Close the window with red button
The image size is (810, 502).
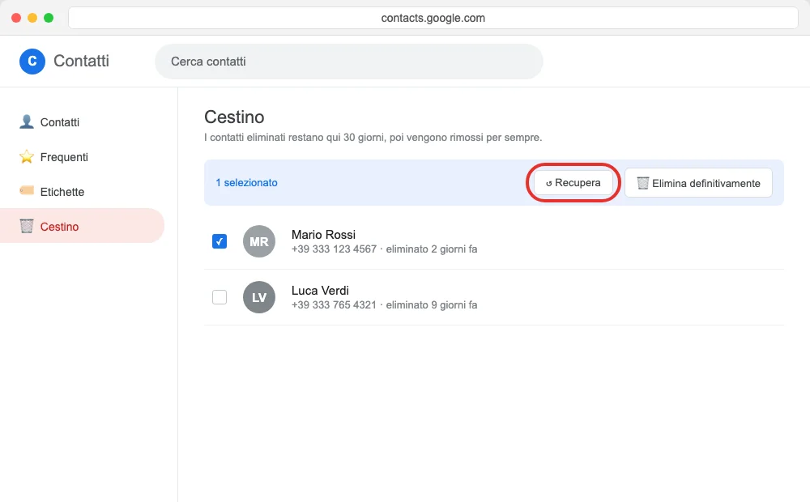coord(16,18)
